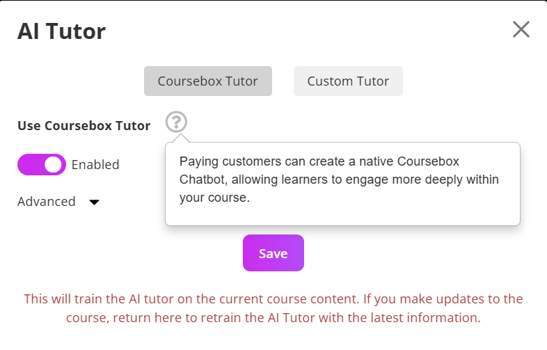Viewport: 547px width, 350px height.
Task: Click the AI Tutor dialog heading
Action: pyautogui.click(x=61, y=31)
